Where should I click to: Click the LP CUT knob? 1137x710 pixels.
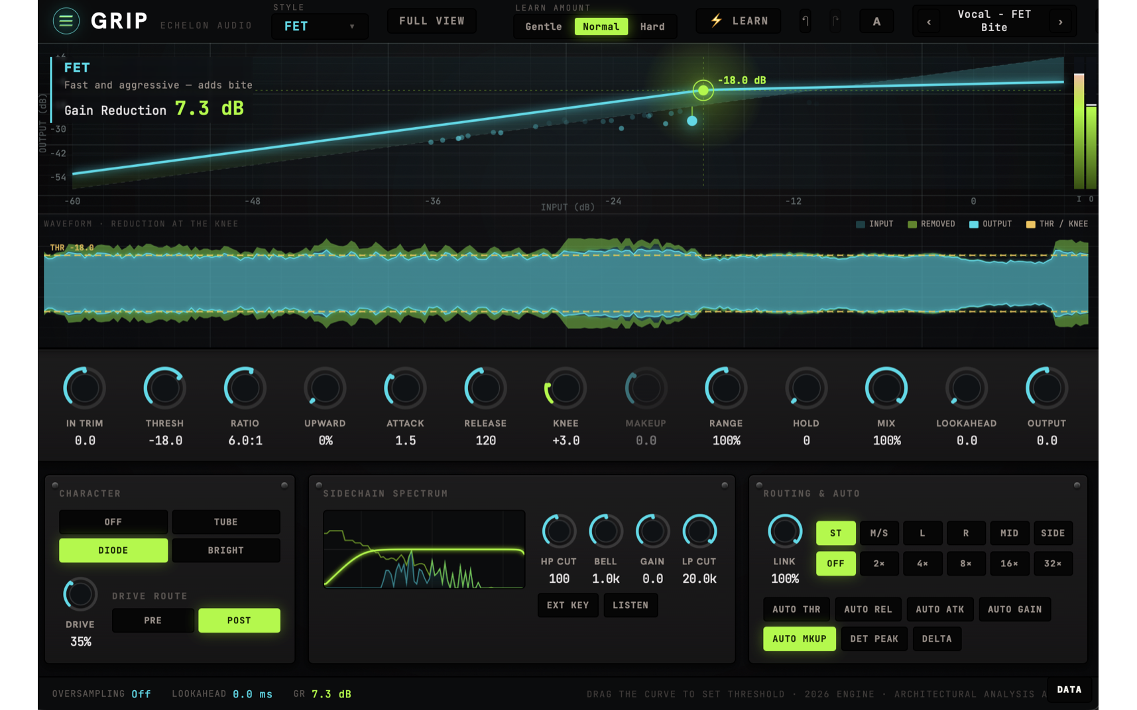point(699,531)
